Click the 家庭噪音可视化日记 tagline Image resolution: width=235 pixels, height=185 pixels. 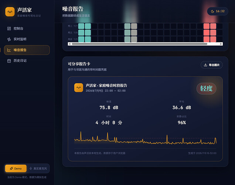point(29,16)
